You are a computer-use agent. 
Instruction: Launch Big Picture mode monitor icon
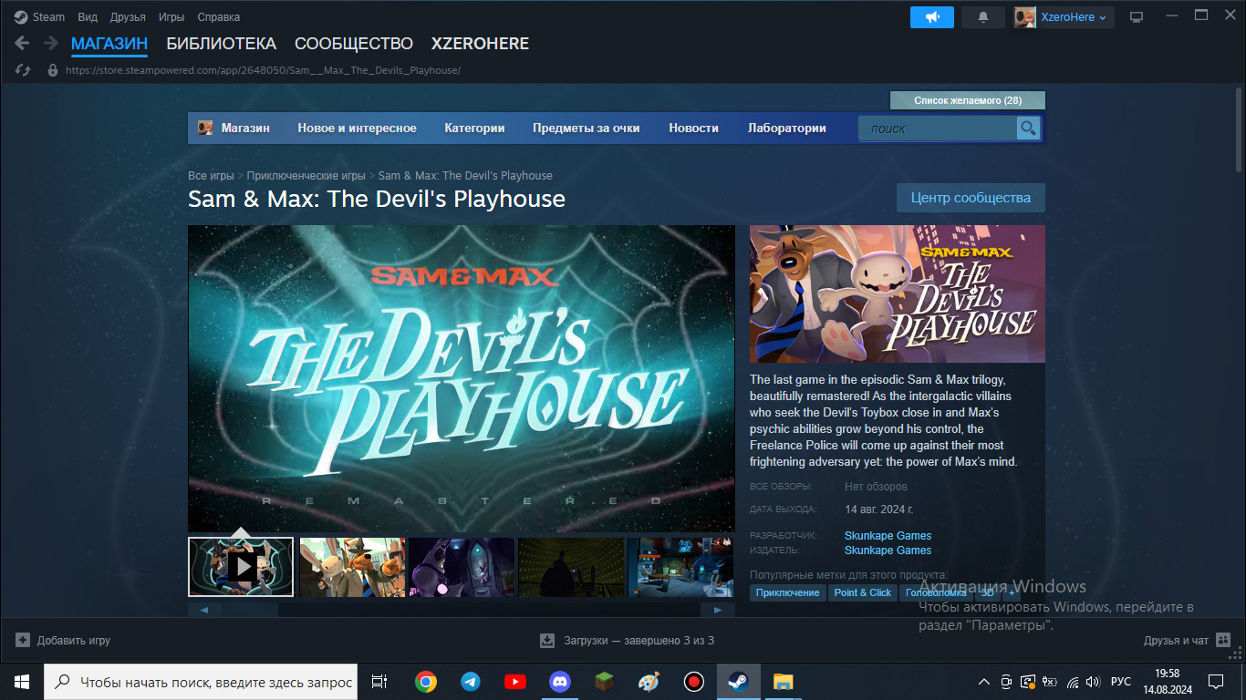[1137, 17]
